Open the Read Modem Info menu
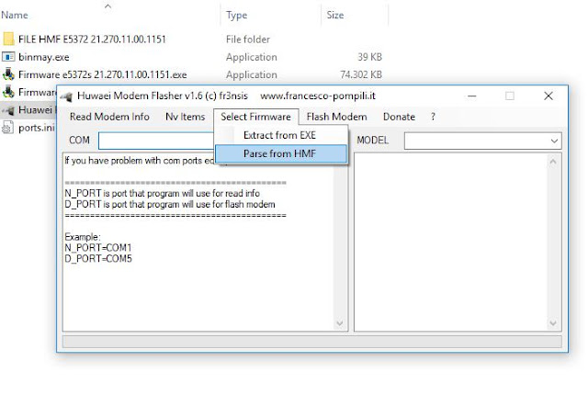This screenshot has width=588, height=395. coord(109,117)
